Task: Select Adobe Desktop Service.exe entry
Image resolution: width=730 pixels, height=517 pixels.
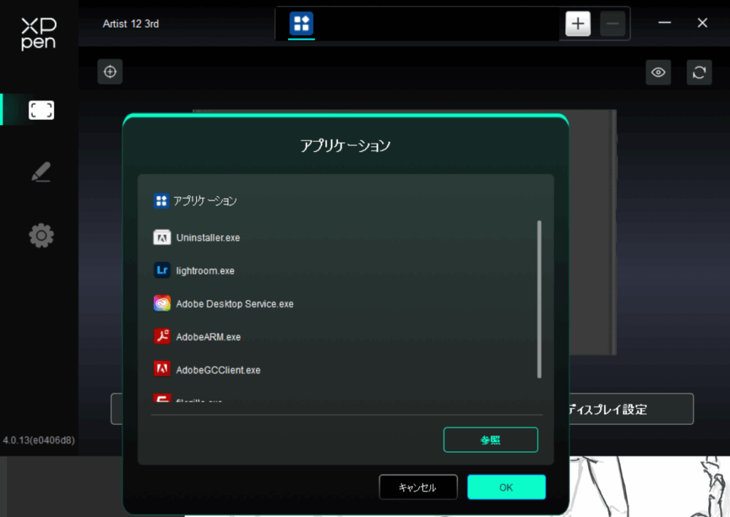Action: tap(235, 304)
